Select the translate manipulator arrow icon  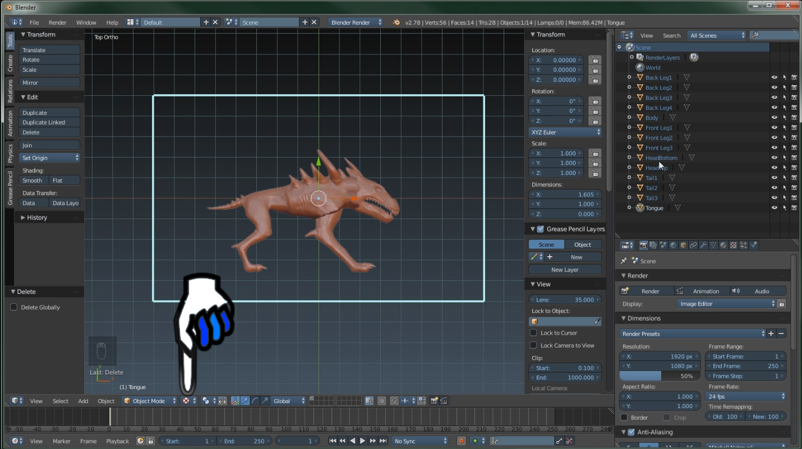click(x=245, y=401)
